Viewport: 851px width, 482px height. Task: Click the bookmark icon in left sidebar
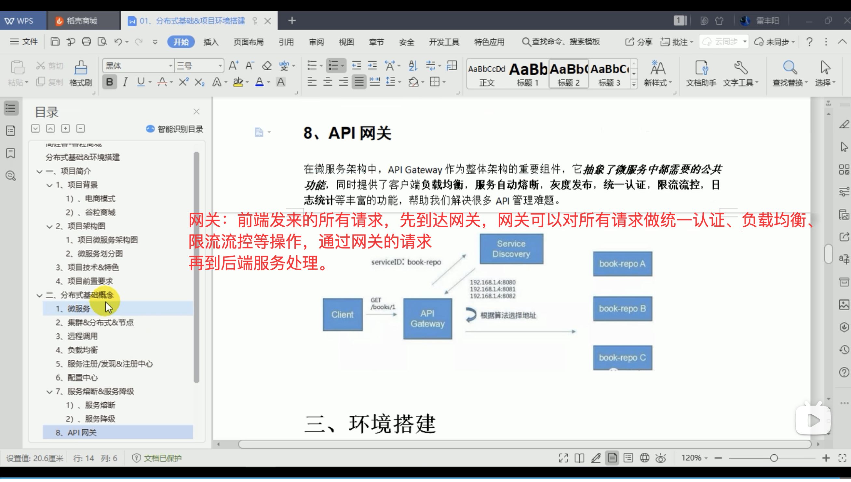[11, 154]
